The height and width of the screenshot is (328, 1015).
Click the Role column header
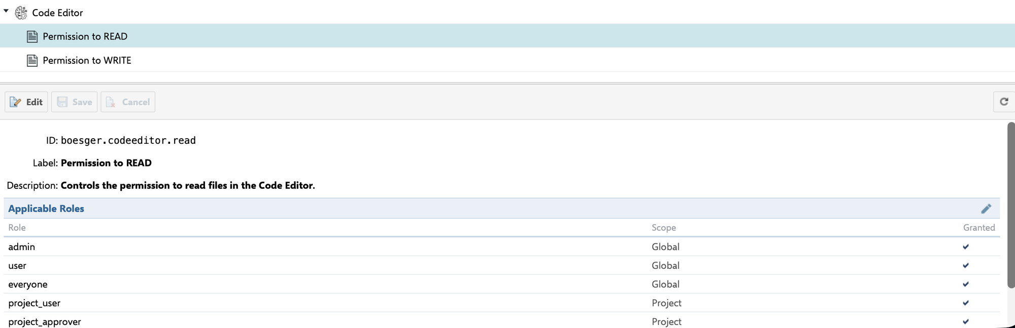pyautogui.click(x=17, y=228)
